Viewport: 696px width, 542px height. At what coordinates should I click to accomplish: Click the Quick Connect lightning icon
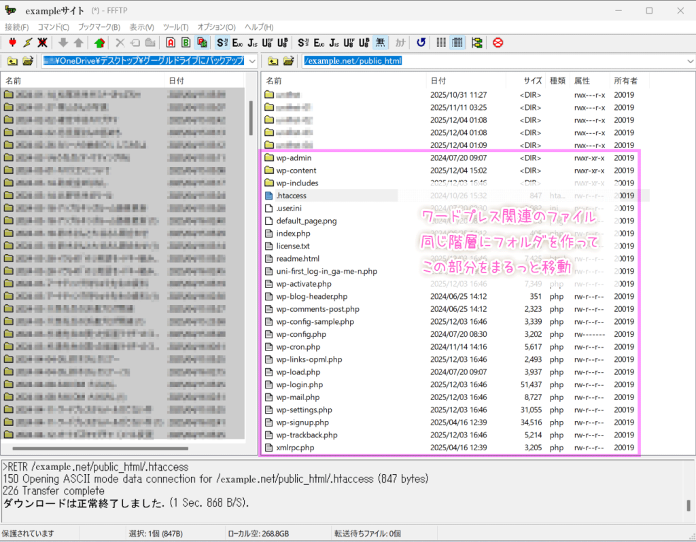click(27, 43)
